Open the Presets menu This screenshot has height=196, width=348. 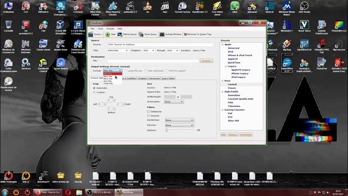click(110, 29)
